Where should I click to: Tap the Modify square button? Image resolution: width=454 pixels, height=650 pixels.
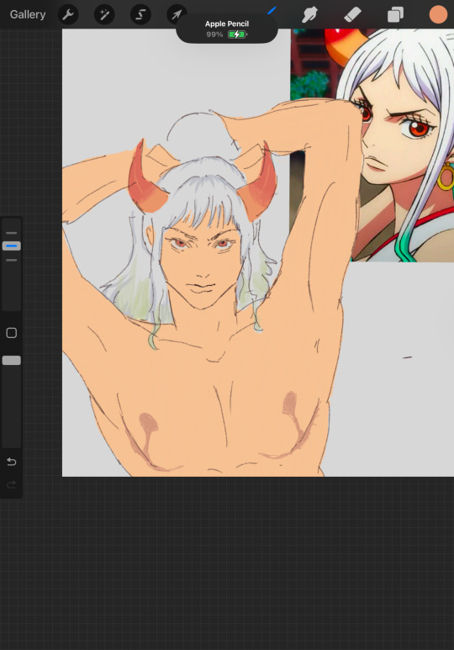point(12,333)
